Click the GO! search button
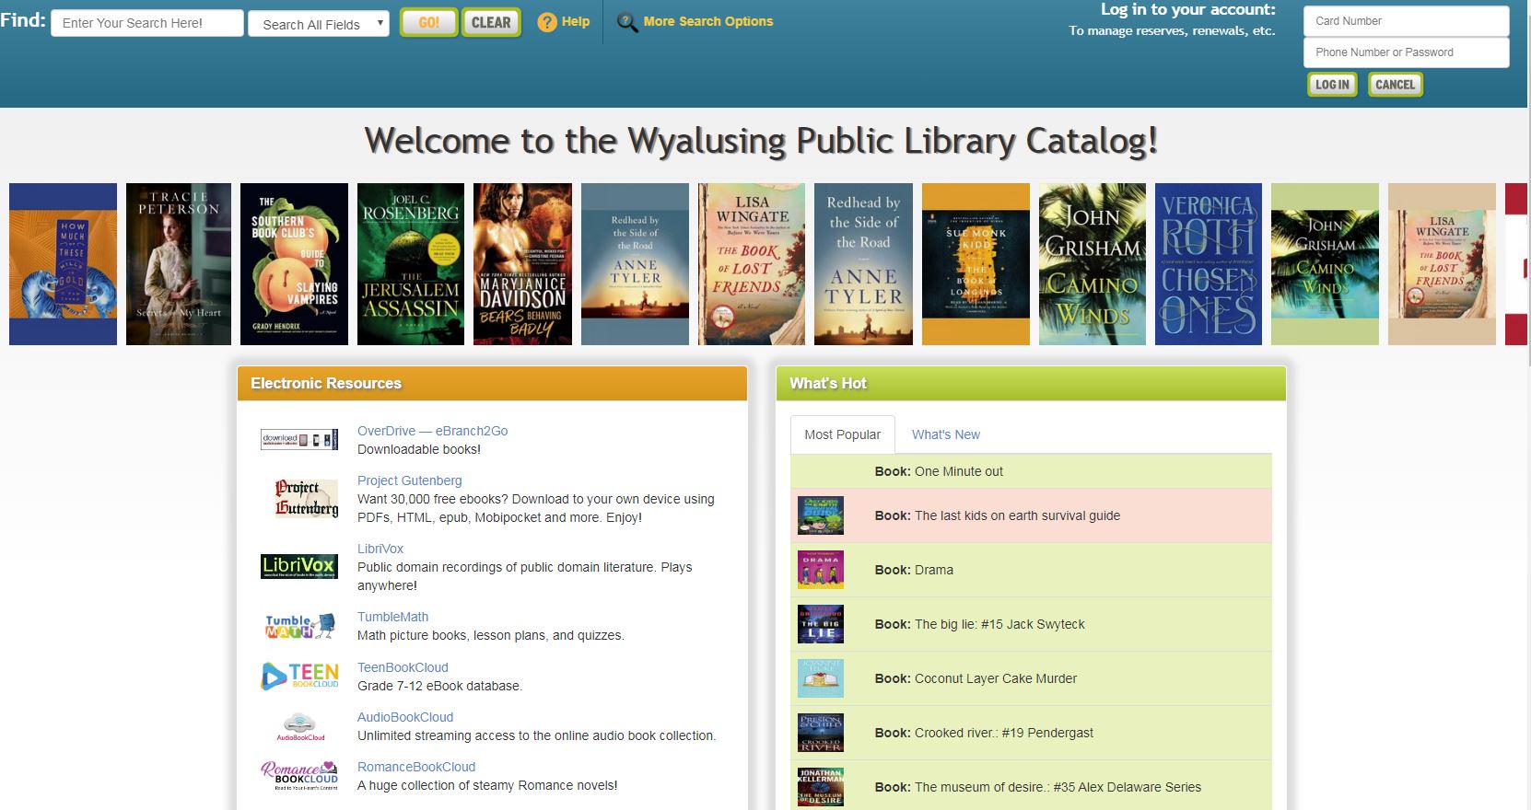Image resolution: width=1531 pixels, height=810 pixels. (428, 23)
